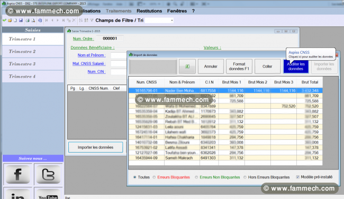Open the Fenêtres menu
The height and width of the screenshot is (199, 344).
[177, 11]
